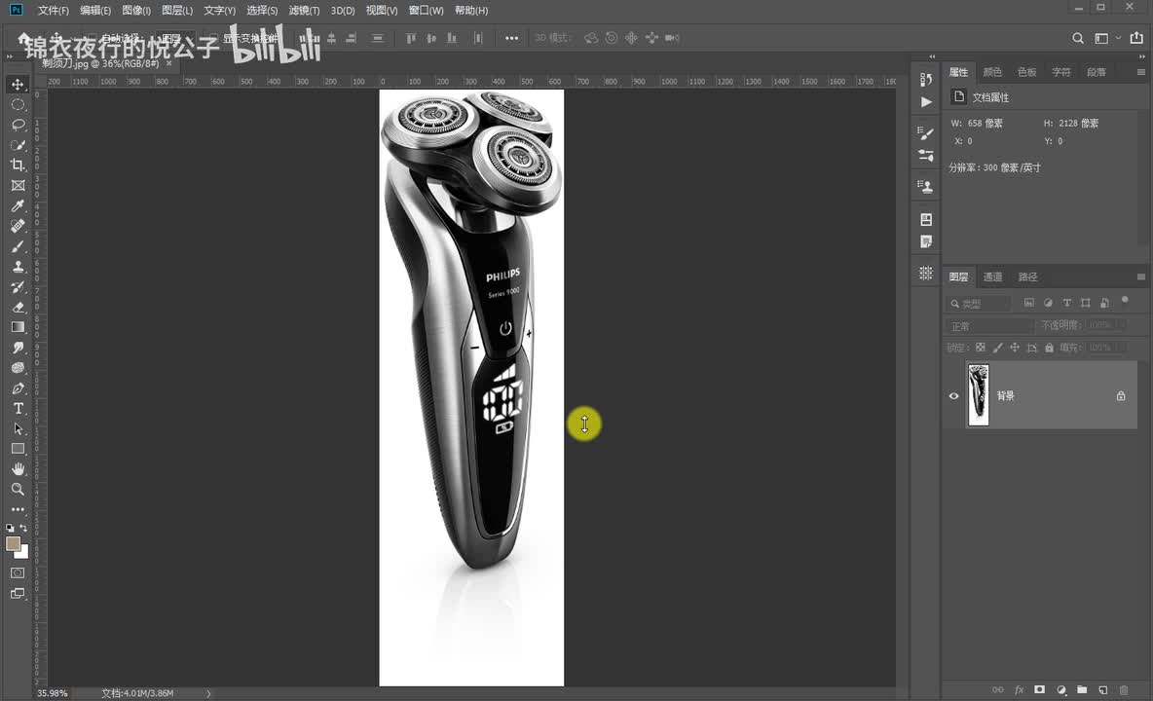Click the add layer mask button
1153x701 pixels.
1039,690
